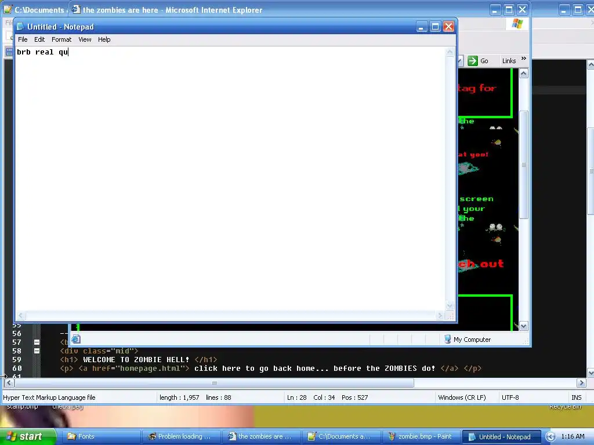Click the editor horizontal scrollbar thumb
The width and height of the screenshot is (594, 445).
coord(214,383)
